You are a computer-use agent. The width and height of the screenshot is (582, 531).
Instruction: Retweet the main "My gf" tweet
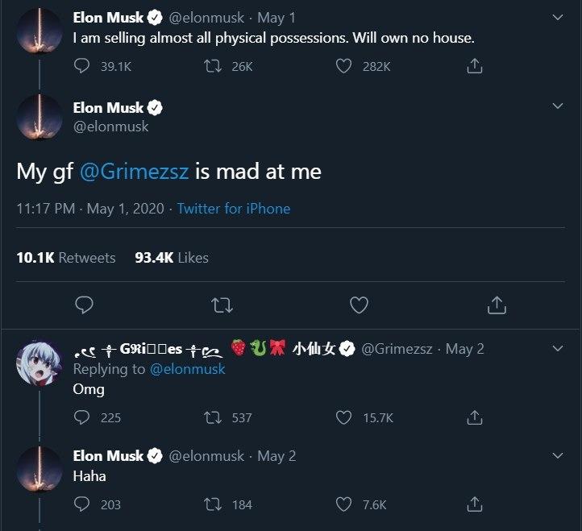click(222, 305)
